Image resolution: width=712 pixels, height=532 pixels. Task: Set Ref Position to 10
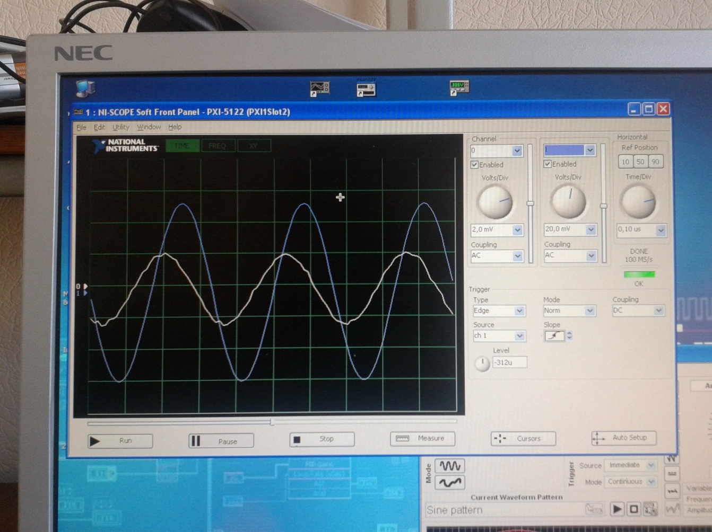[x=626, y=162]
